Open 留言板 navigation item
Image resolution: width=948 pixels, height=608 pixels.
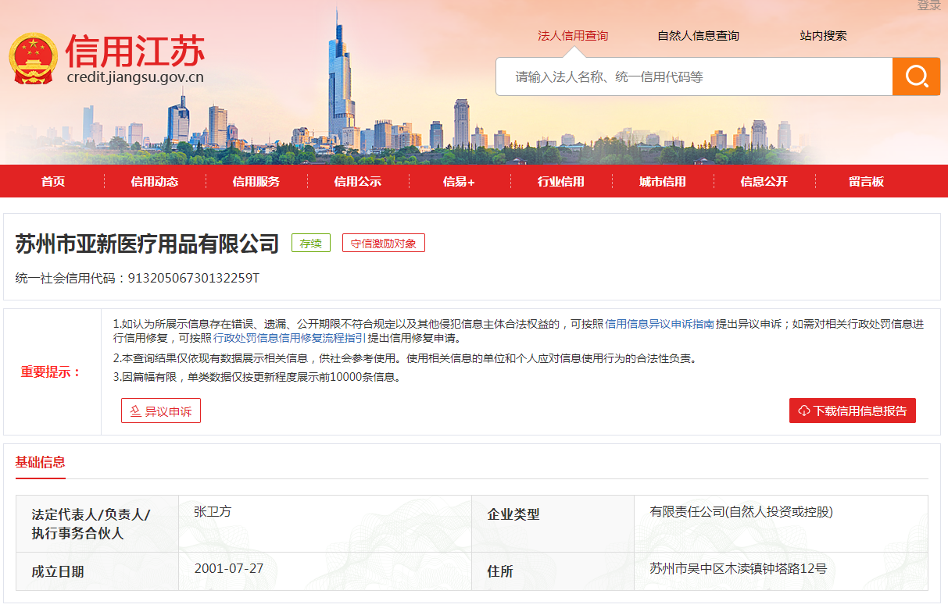tap(866, 181)
